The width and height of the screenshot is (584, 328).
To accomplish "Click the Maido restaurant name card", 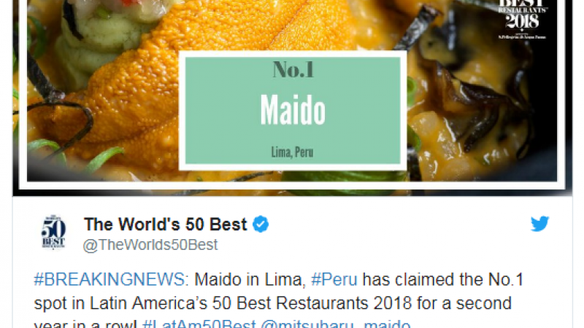I will coord(293,111).
